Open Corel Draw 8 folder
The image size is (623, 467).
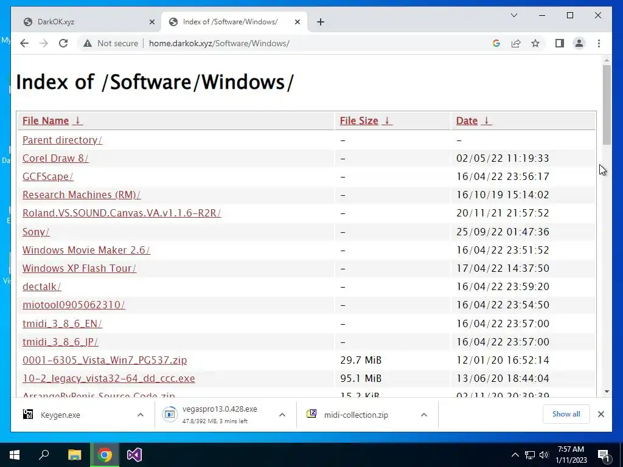[55, 159]
